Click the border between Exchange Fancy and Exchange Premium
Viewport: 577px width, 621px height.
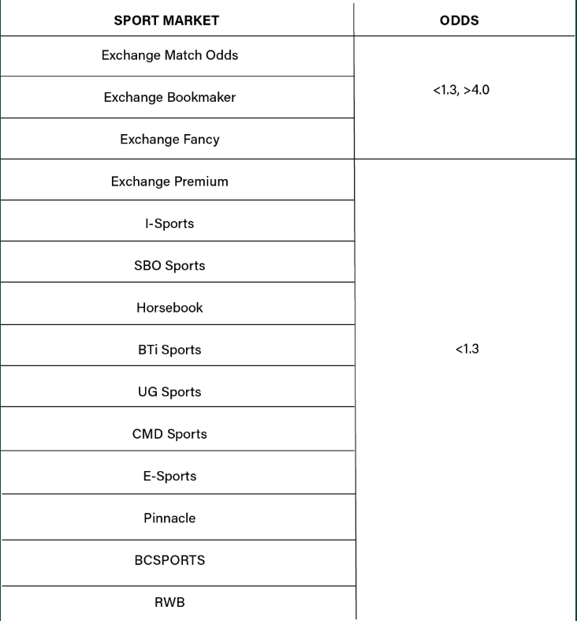(169, 159)
